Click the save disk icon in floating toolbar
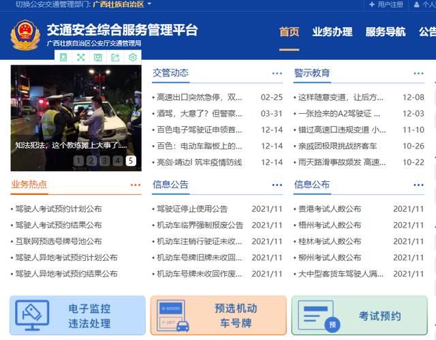This screenshot has height=340, width=436. pyautogui.click(x=98, y=57)
